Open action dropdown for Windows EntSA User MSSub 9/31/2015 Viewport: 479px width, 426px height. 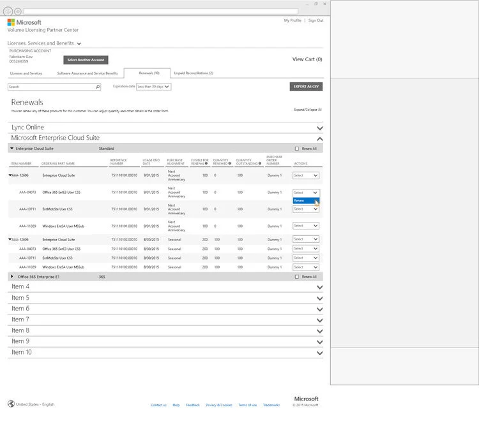point(306,226)
